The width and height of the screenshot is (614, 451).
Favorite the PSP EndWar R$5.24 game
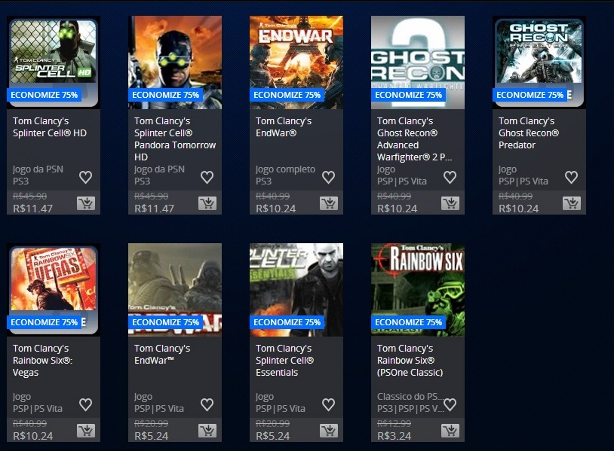(x=207, y=404)
